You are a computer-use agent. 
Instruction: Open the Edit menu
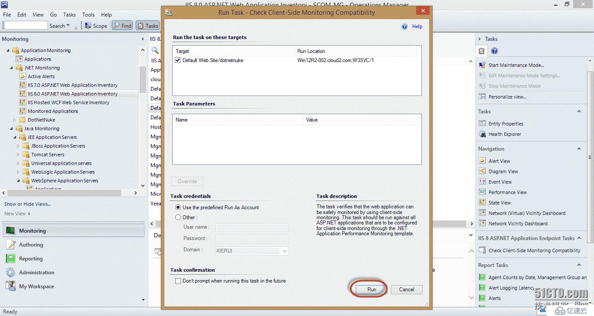pos(22,15)
